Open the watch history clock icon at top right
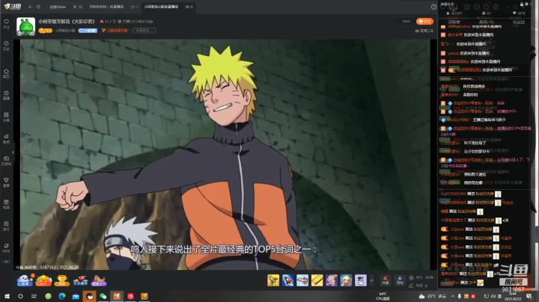 coord(433,7)
